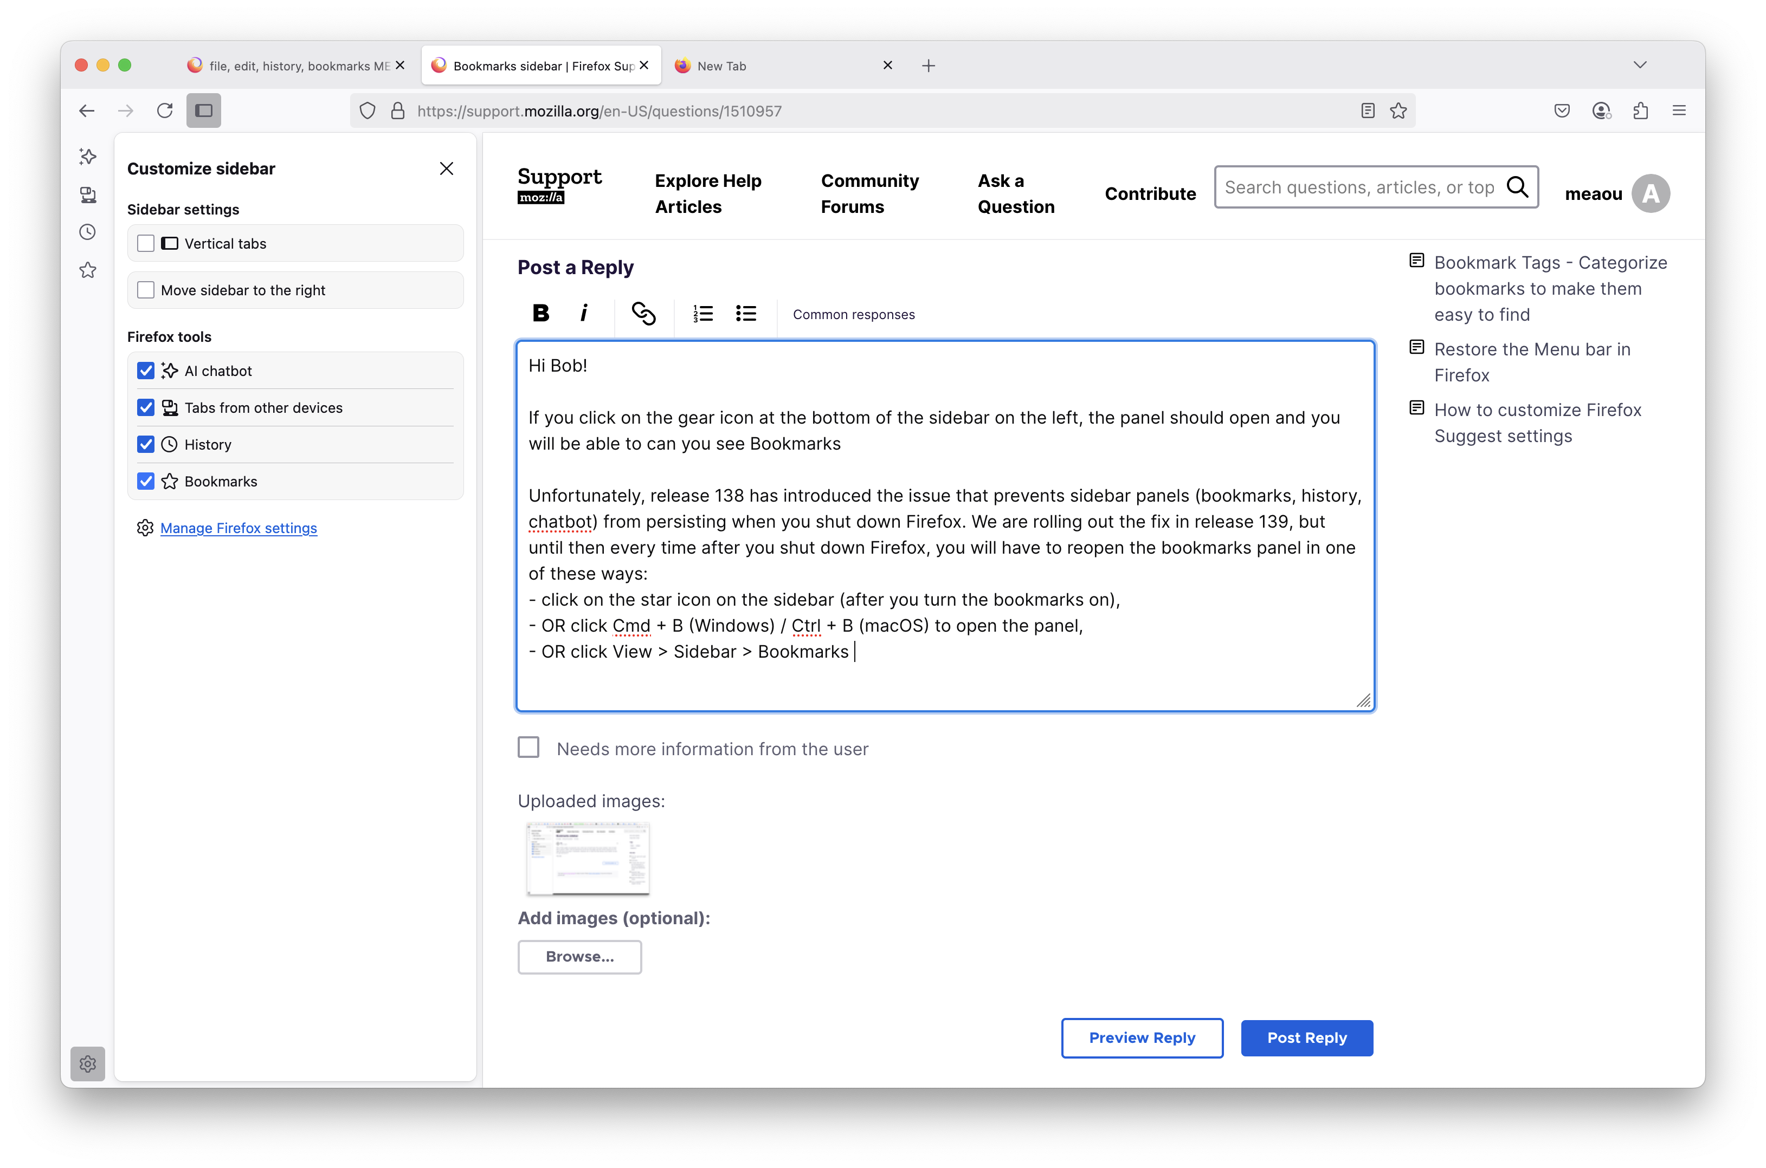Viewport: 1766px width, 1168px height.
Task: Click the Preview Reply button
Action: click(1142, 1037)
